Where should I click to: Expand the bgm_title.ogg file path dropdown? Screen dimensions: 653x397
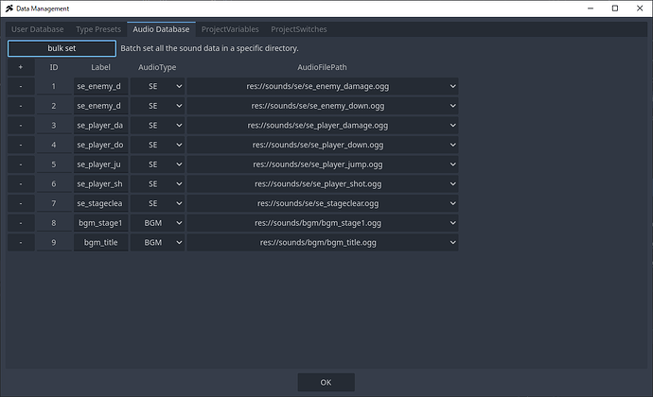point(322,243)
